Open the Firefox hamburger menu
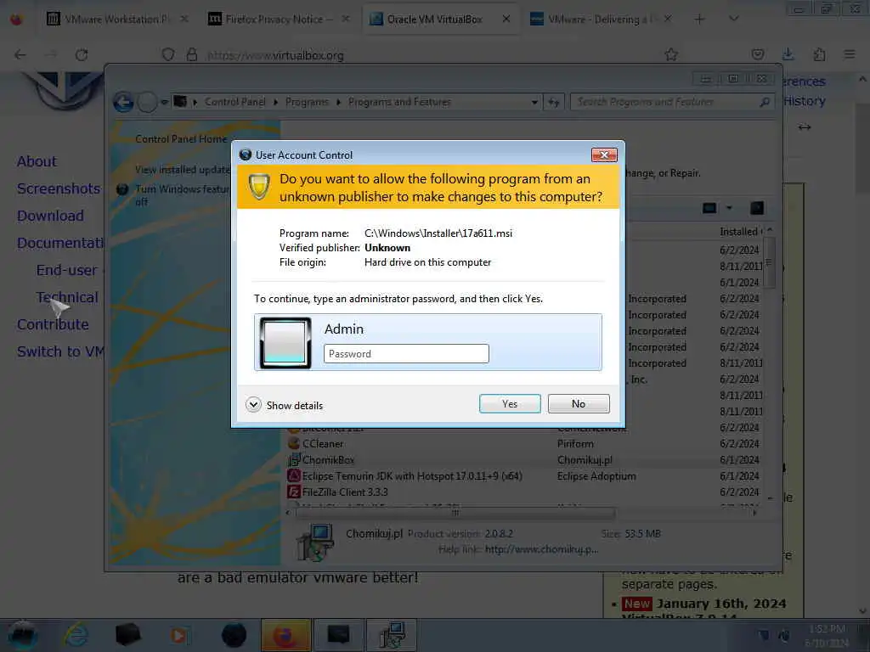 (x=850, y=54)
